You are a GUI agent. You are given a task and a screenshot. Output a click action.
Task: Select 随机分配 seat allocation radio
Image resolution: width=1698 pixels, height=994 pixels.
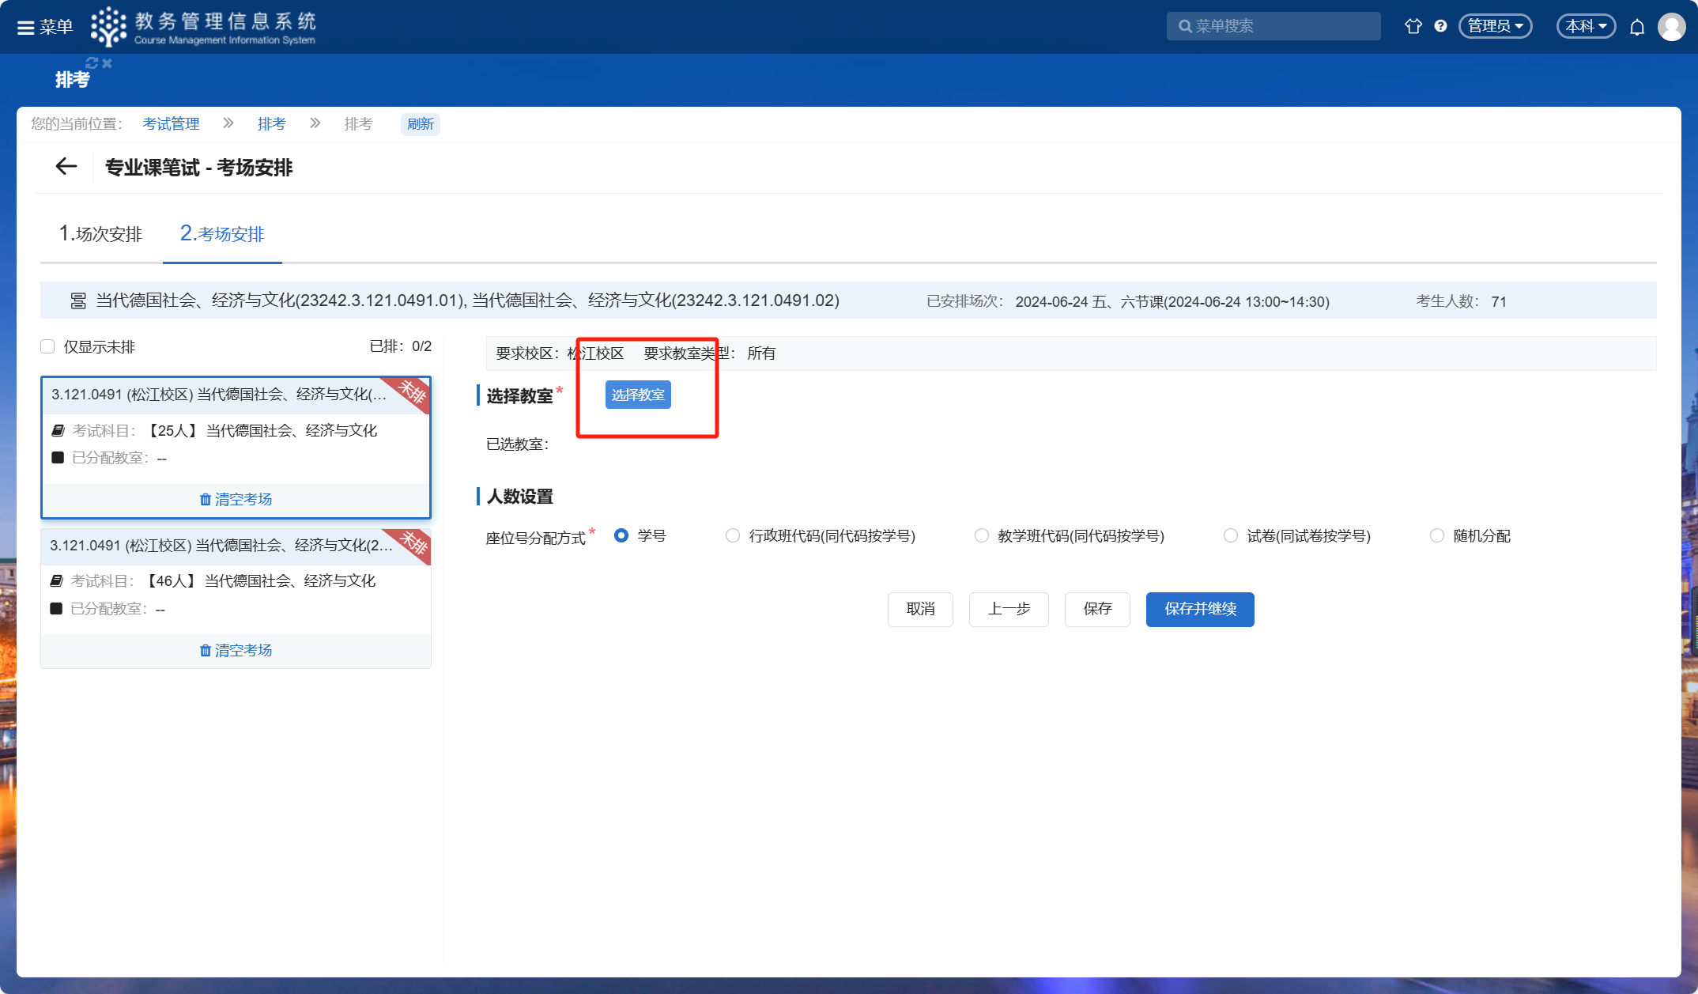(x=1437, y=536)
